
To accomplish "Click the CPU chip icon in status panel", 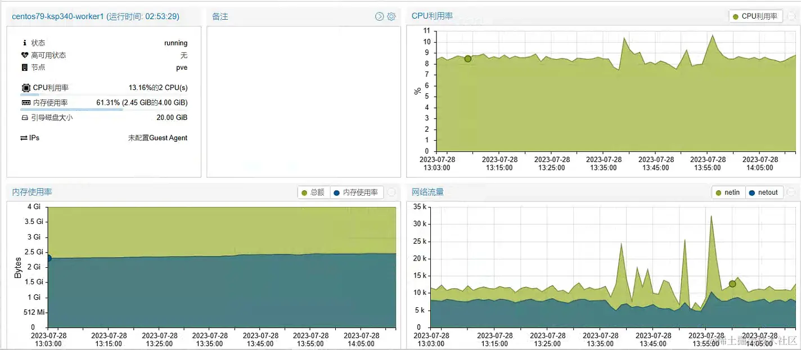I will pos(26,88).
